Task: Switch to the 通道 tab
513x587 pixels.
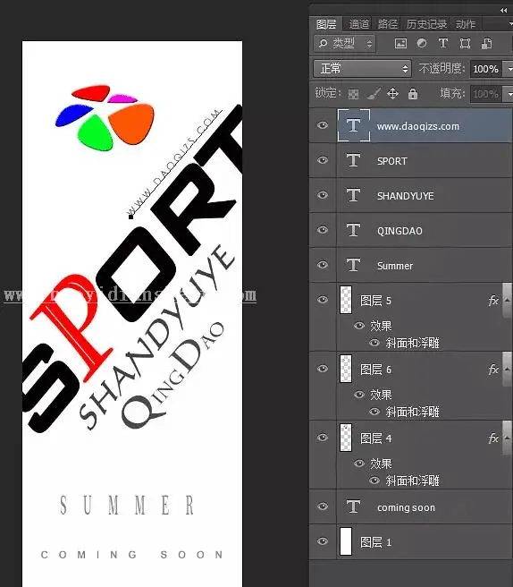Action: click(x=359, y=24)
